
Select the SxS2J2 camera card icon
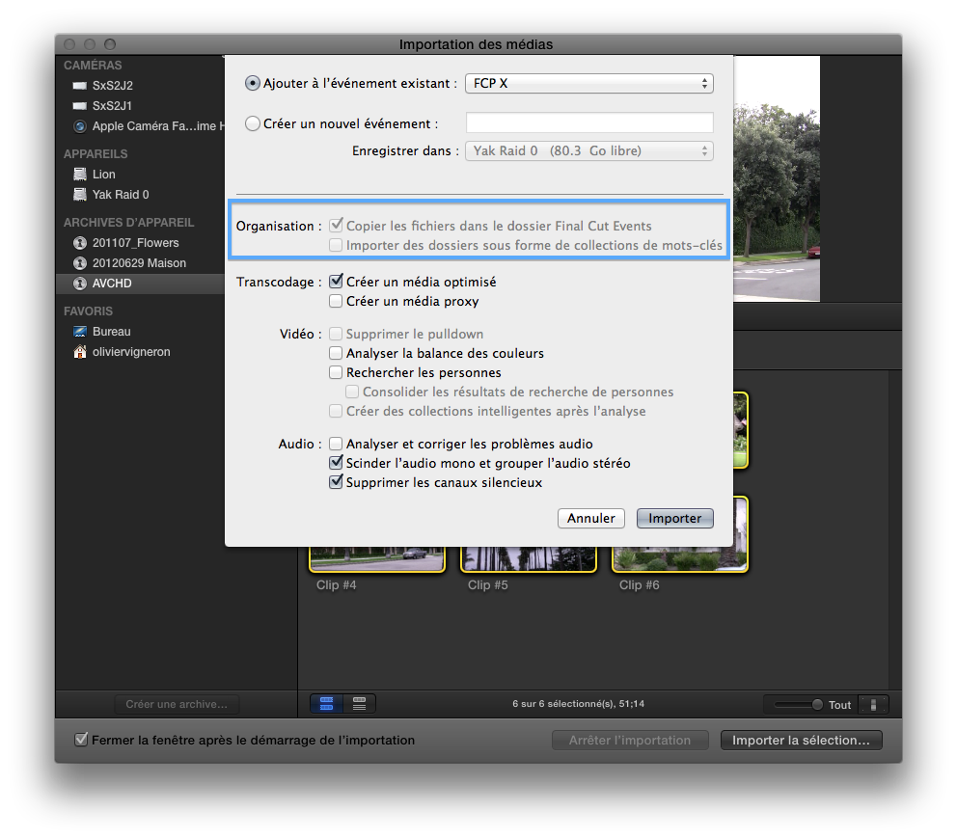[x=79, y=86]
